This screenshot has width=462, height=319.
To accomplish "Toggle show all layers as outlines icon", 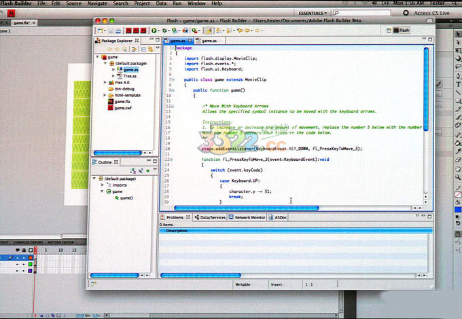I will [31, 250].
